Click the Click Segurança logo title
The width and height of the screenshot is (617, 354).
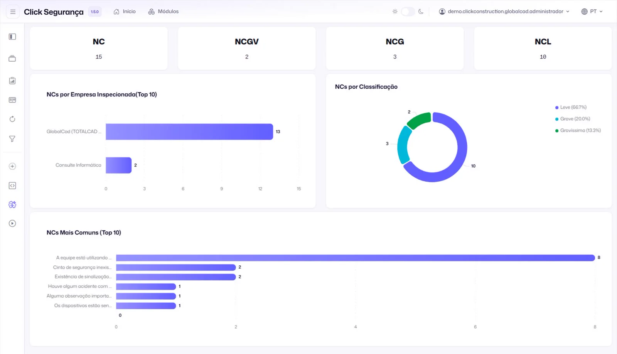[54, 12]
